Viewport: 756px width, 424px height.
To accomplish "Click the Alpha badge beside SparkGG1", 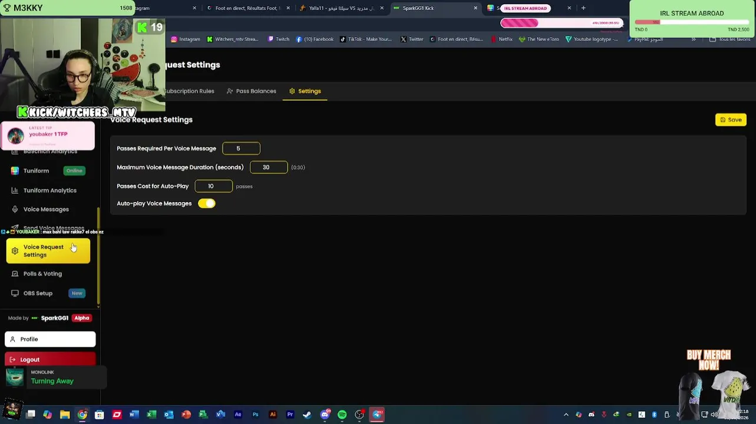I will [x=81, y=318].
